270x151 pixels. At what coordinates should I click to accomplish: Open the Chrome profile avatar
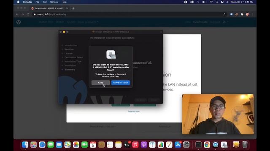pos(248,14)
